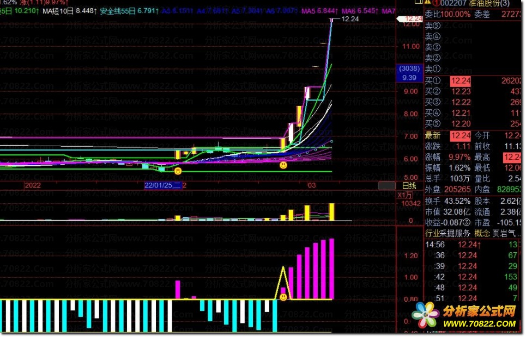Click the 03 month axis label
Viewport: 526px width, 337px height.
(x=312, y=185)
